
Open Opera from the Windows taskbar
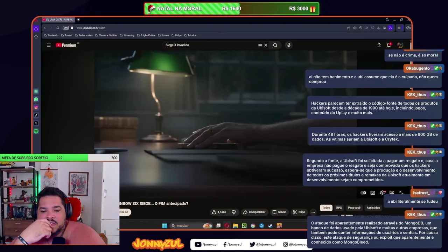227,226
